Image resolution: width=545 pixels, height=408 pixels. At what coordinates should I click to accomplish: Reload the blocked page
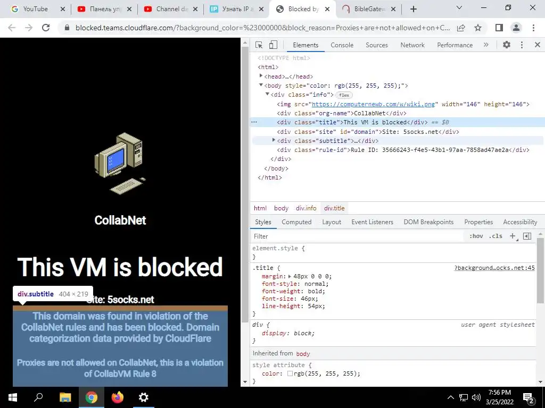pyautogui.click(x=46, y=28)
